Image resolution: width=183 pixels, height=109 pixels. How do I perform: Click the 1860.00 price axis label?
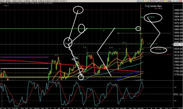click(178, 29)
